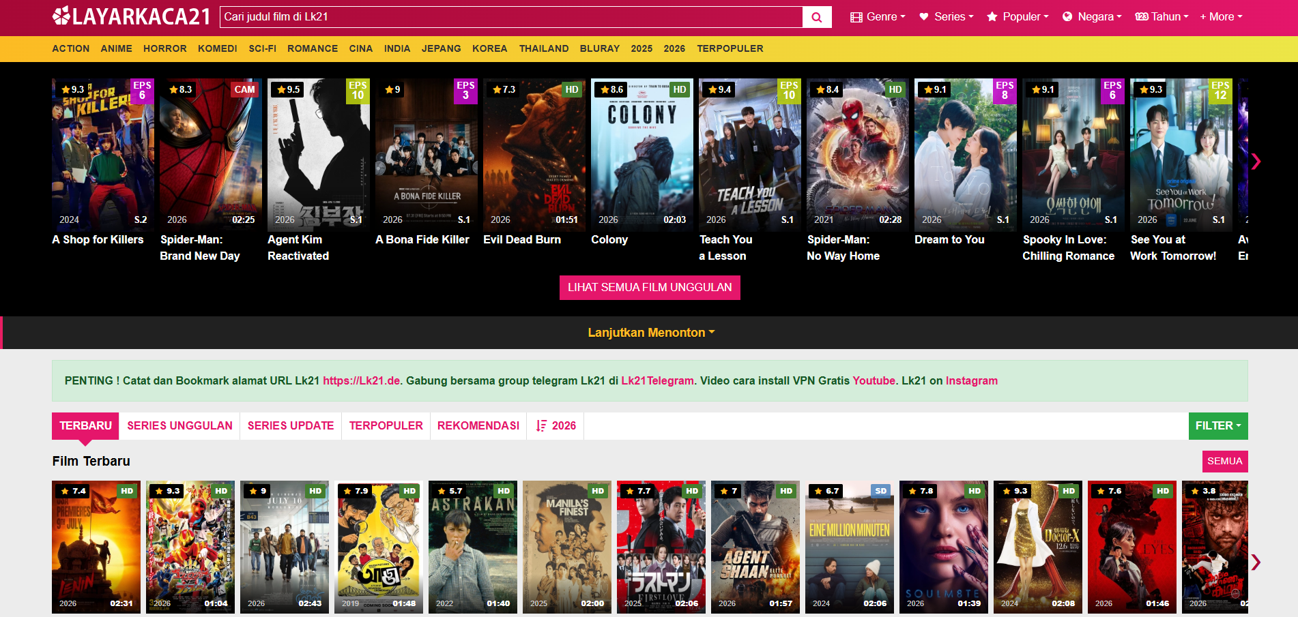Go to the ACTION category
The image size is (1298, 617).
71,49
